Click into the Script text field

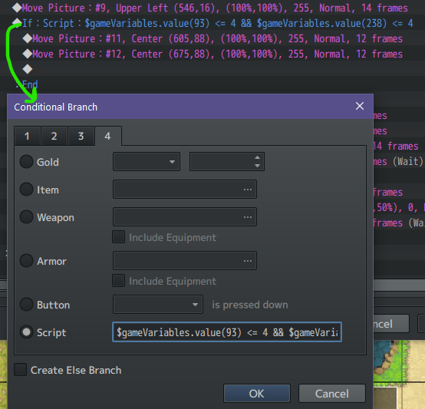227,332
